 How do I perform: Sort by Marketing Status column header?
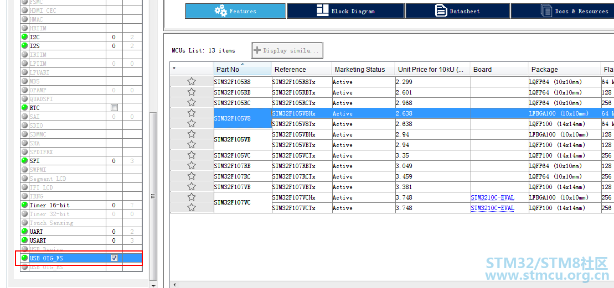tap(363, 69)
